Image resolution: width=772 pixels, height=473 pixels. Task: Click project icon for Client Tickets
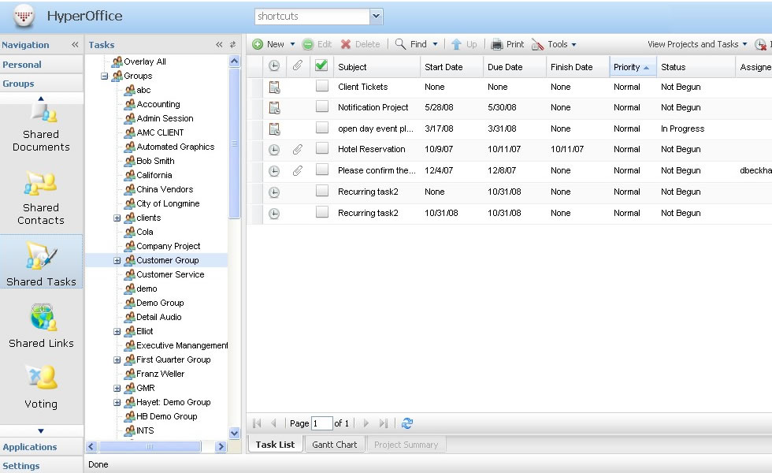274,88
